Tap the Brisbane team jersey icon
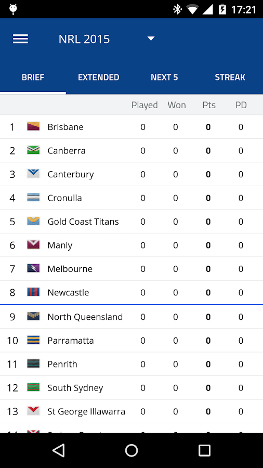 click(33, 126)
